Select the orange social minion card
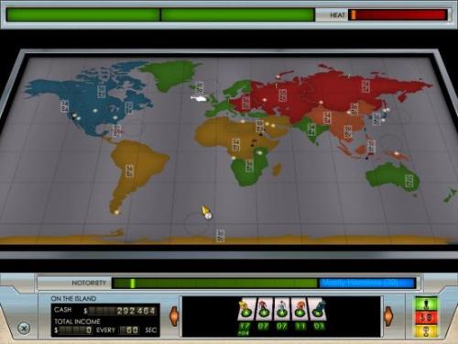 [300, 310]
